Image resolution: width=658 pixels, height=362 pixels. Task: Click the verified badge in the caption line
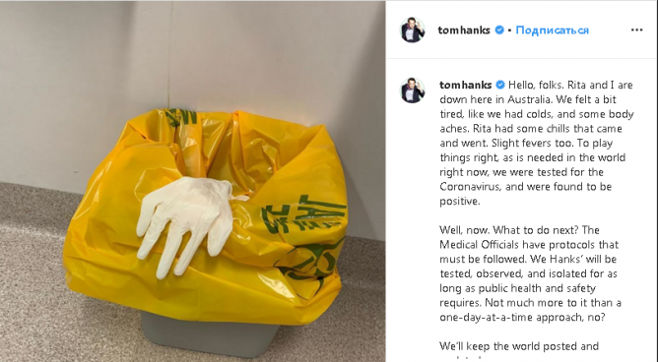click(x=500, y=85)
